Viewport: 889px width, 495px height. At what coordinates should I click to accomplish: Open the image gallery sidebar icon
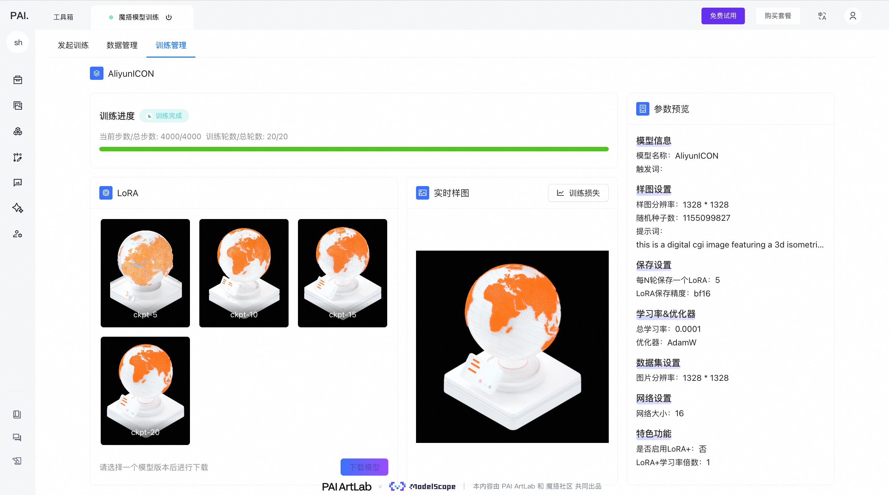point(18,106)
